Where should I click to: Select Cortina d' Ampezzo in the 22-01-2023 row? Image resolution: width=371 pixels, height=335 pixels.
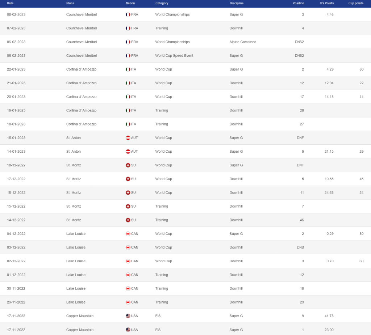pyautogui.click(x=82, y=69)
